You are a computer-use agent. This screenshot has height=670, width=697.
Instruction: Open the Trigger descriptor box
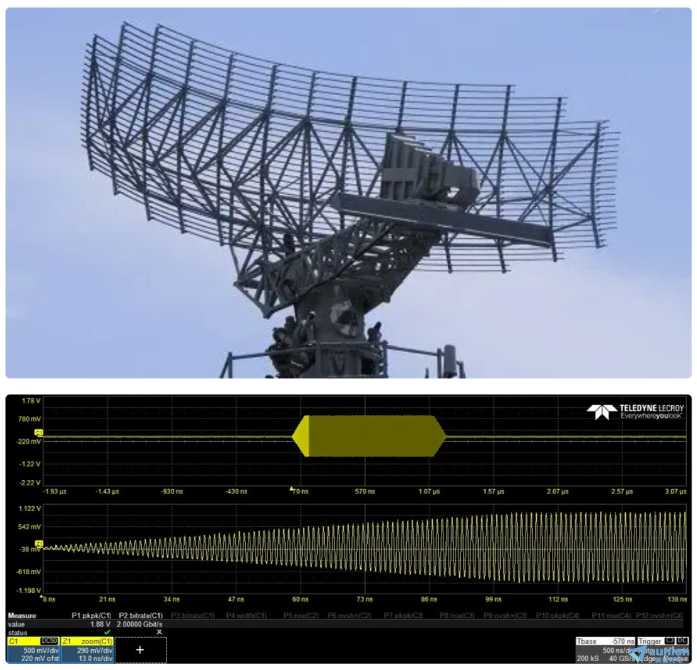663,650
